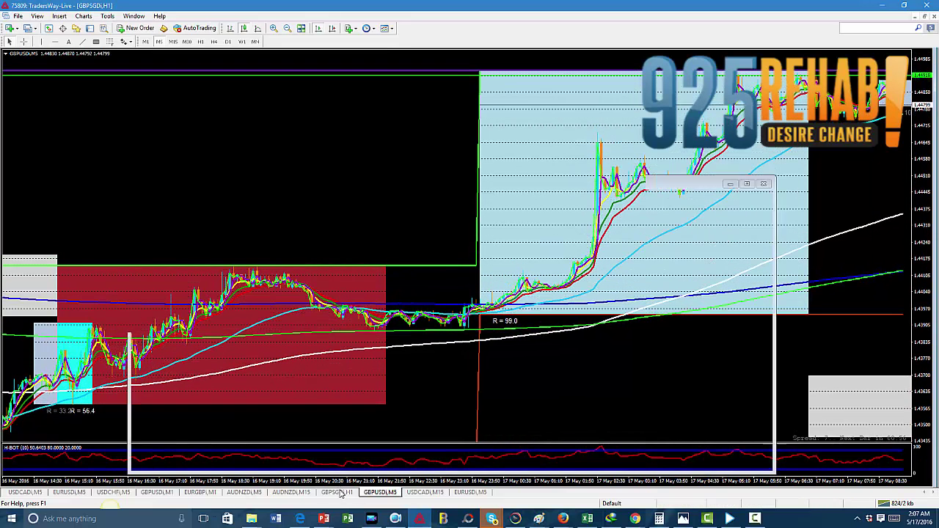Open Skype from the taskbar

492,518
